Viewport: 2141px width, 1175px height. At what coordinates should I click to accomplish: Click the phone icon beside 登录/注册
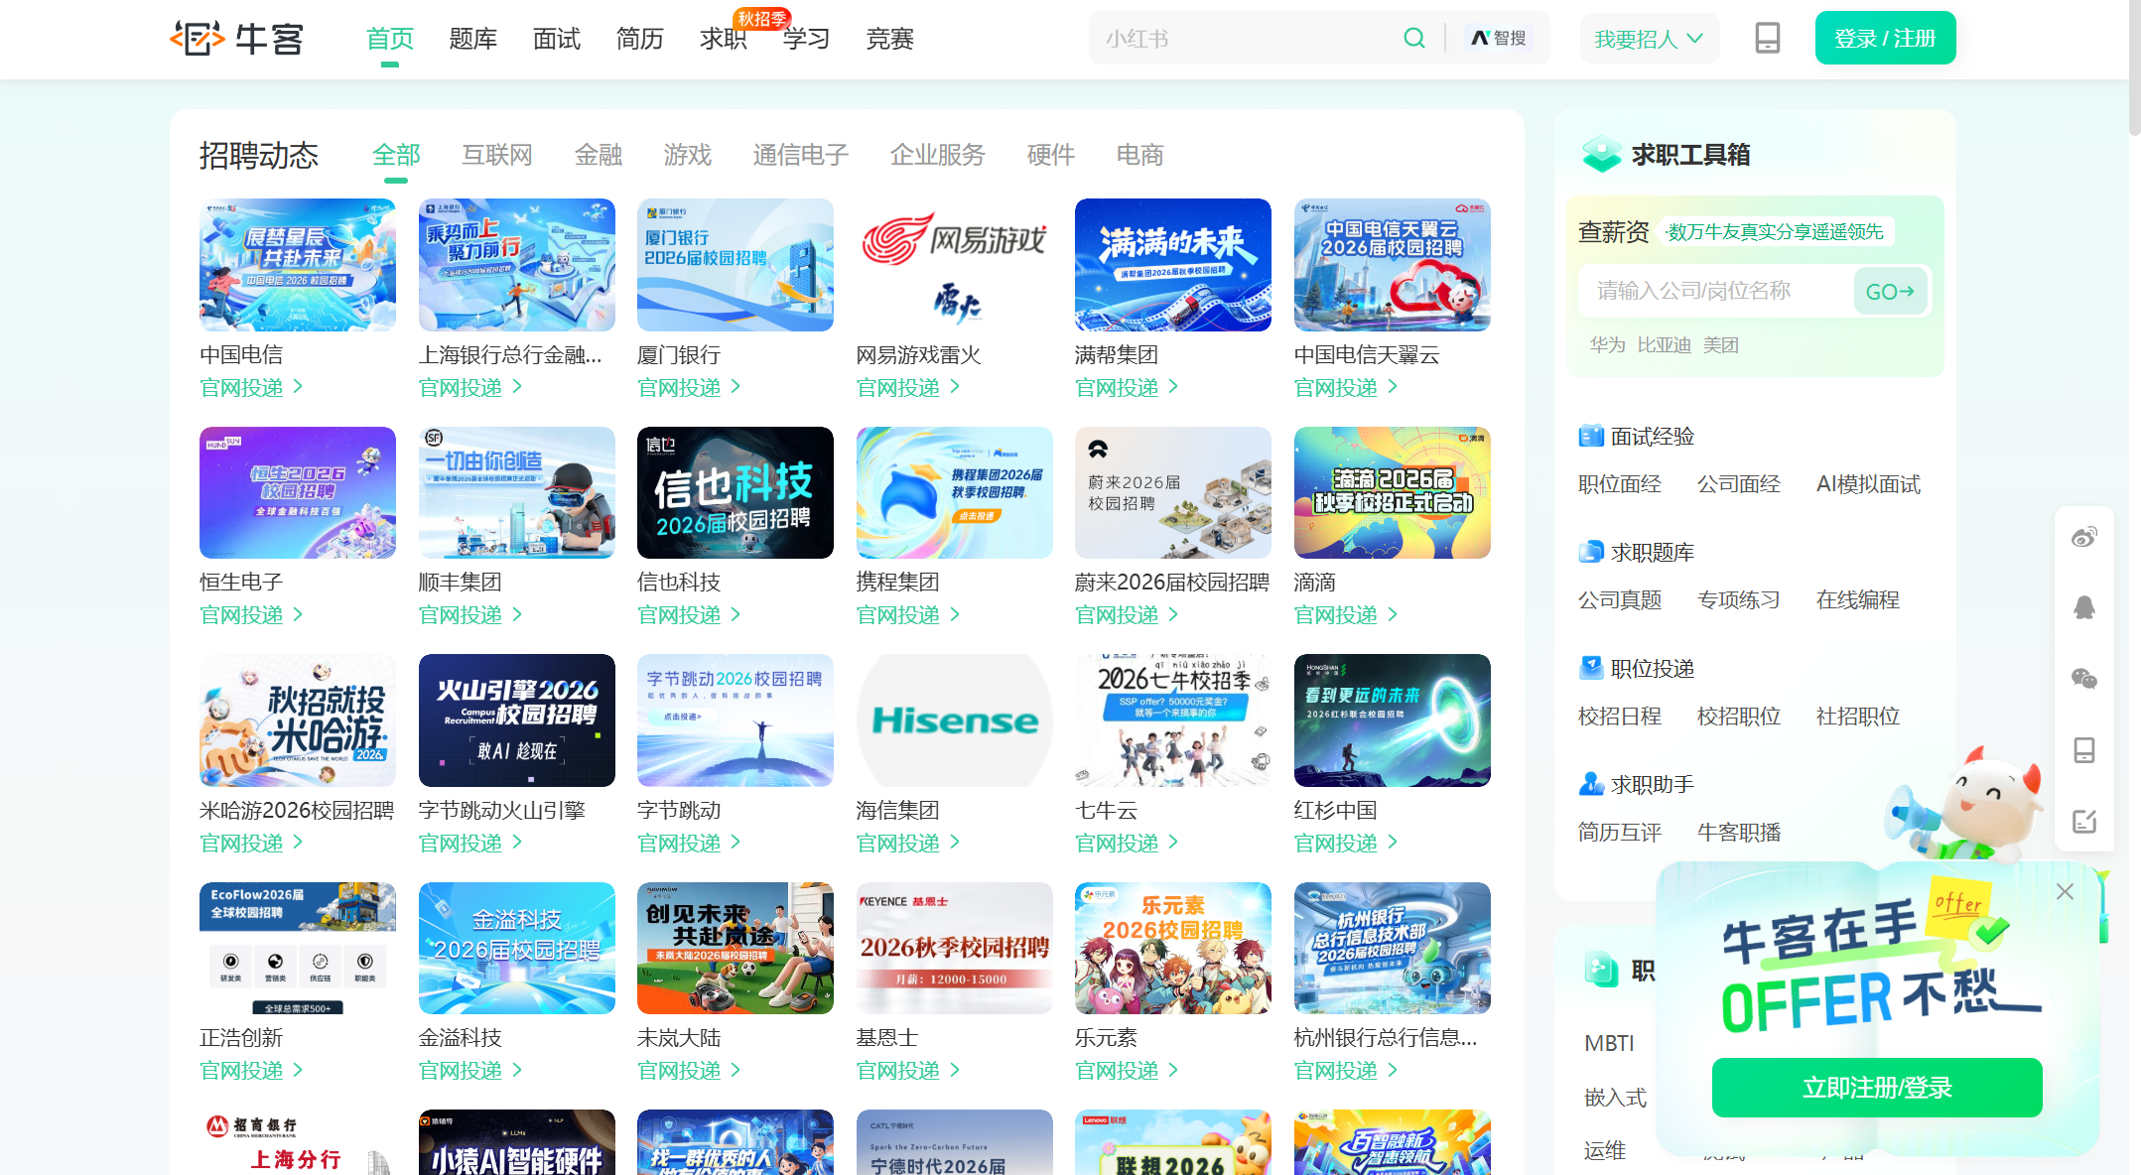coord(1767,38)
